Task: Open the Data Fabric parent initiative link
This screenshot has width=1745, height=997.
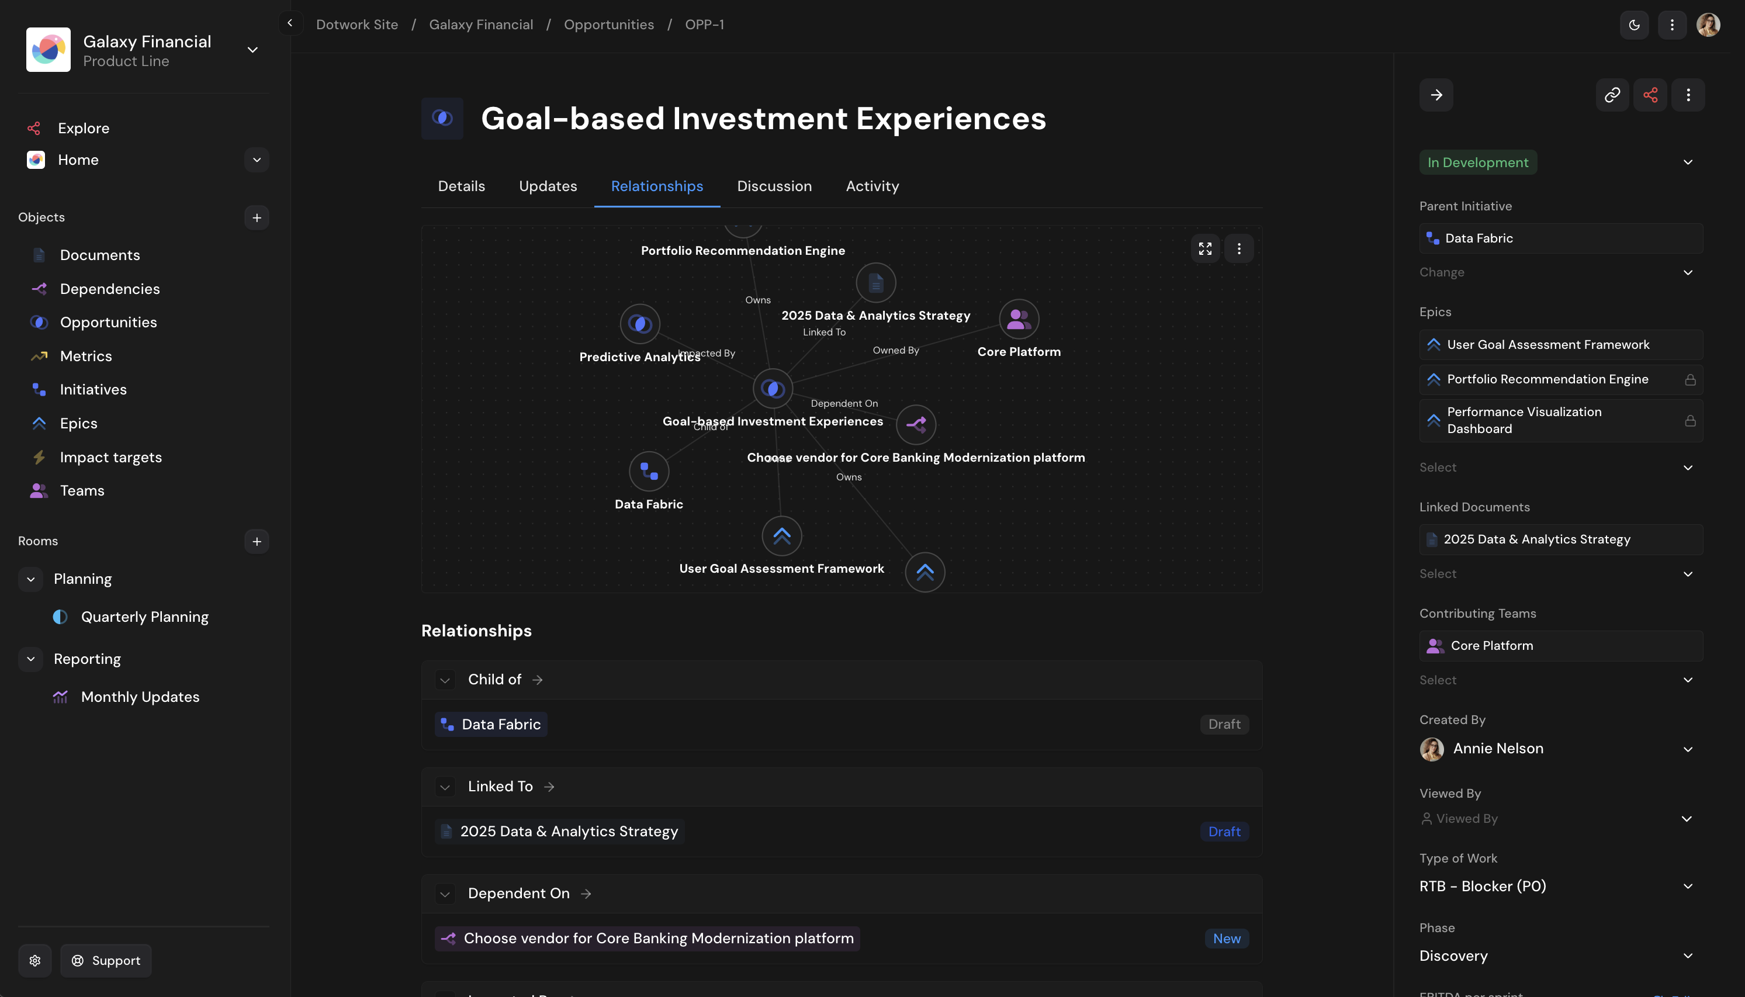Action: click(1479, 238)
